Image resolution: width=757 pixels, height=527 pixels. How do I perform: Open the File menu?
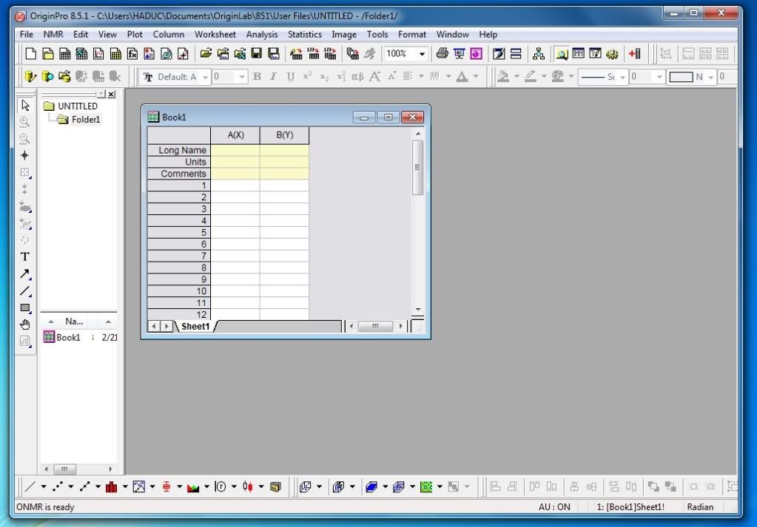pos(26,34)
